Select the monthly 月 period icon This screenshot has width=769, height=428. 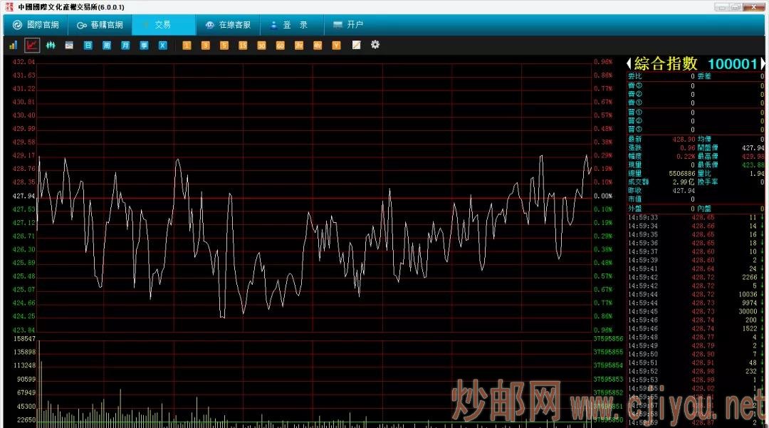pyautogui.click(x=125, y=45)
